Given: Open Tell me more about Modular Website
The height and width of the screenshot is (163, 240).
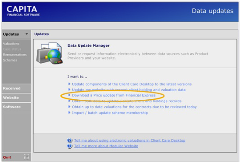Looking at the screenshot, I should [x=106, y=146].
